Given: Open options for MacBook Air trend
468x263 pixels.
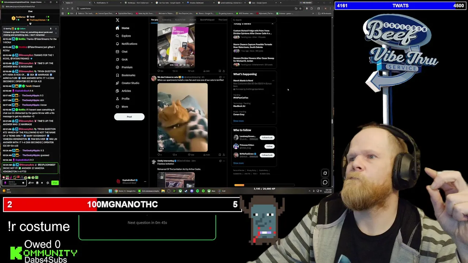Looking at the screenshot, I should 273,104.
